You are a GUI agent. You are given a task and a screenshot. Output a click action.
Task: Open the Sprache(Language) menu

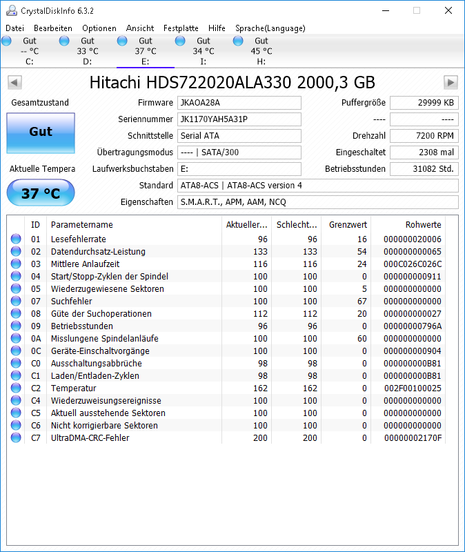pos(270,28)
